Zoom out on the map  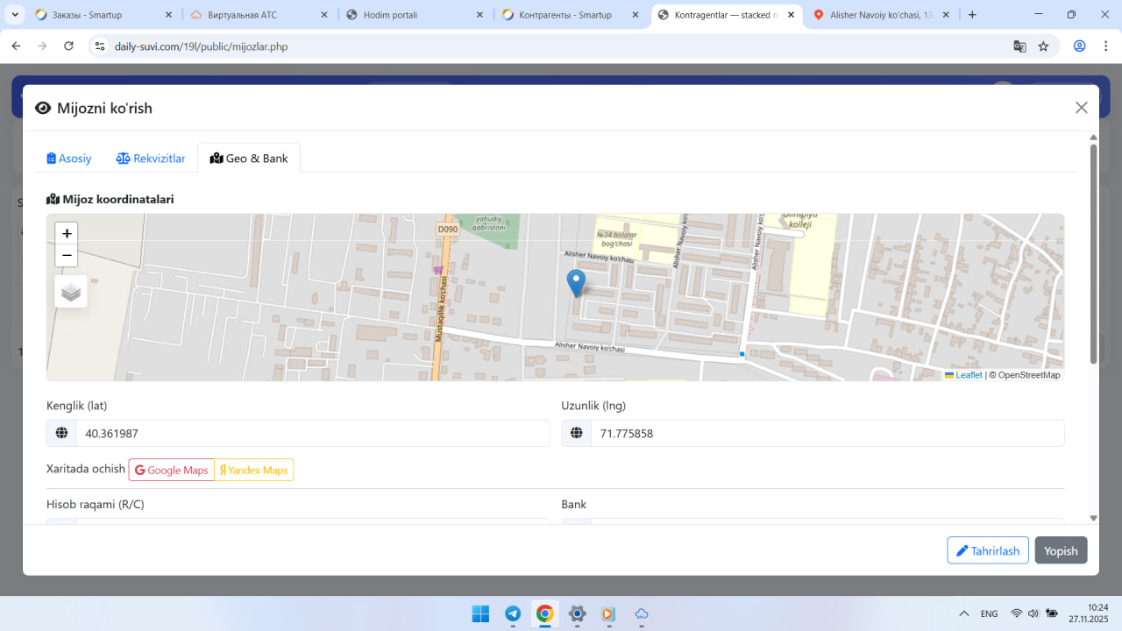click(x=67, y=256)
